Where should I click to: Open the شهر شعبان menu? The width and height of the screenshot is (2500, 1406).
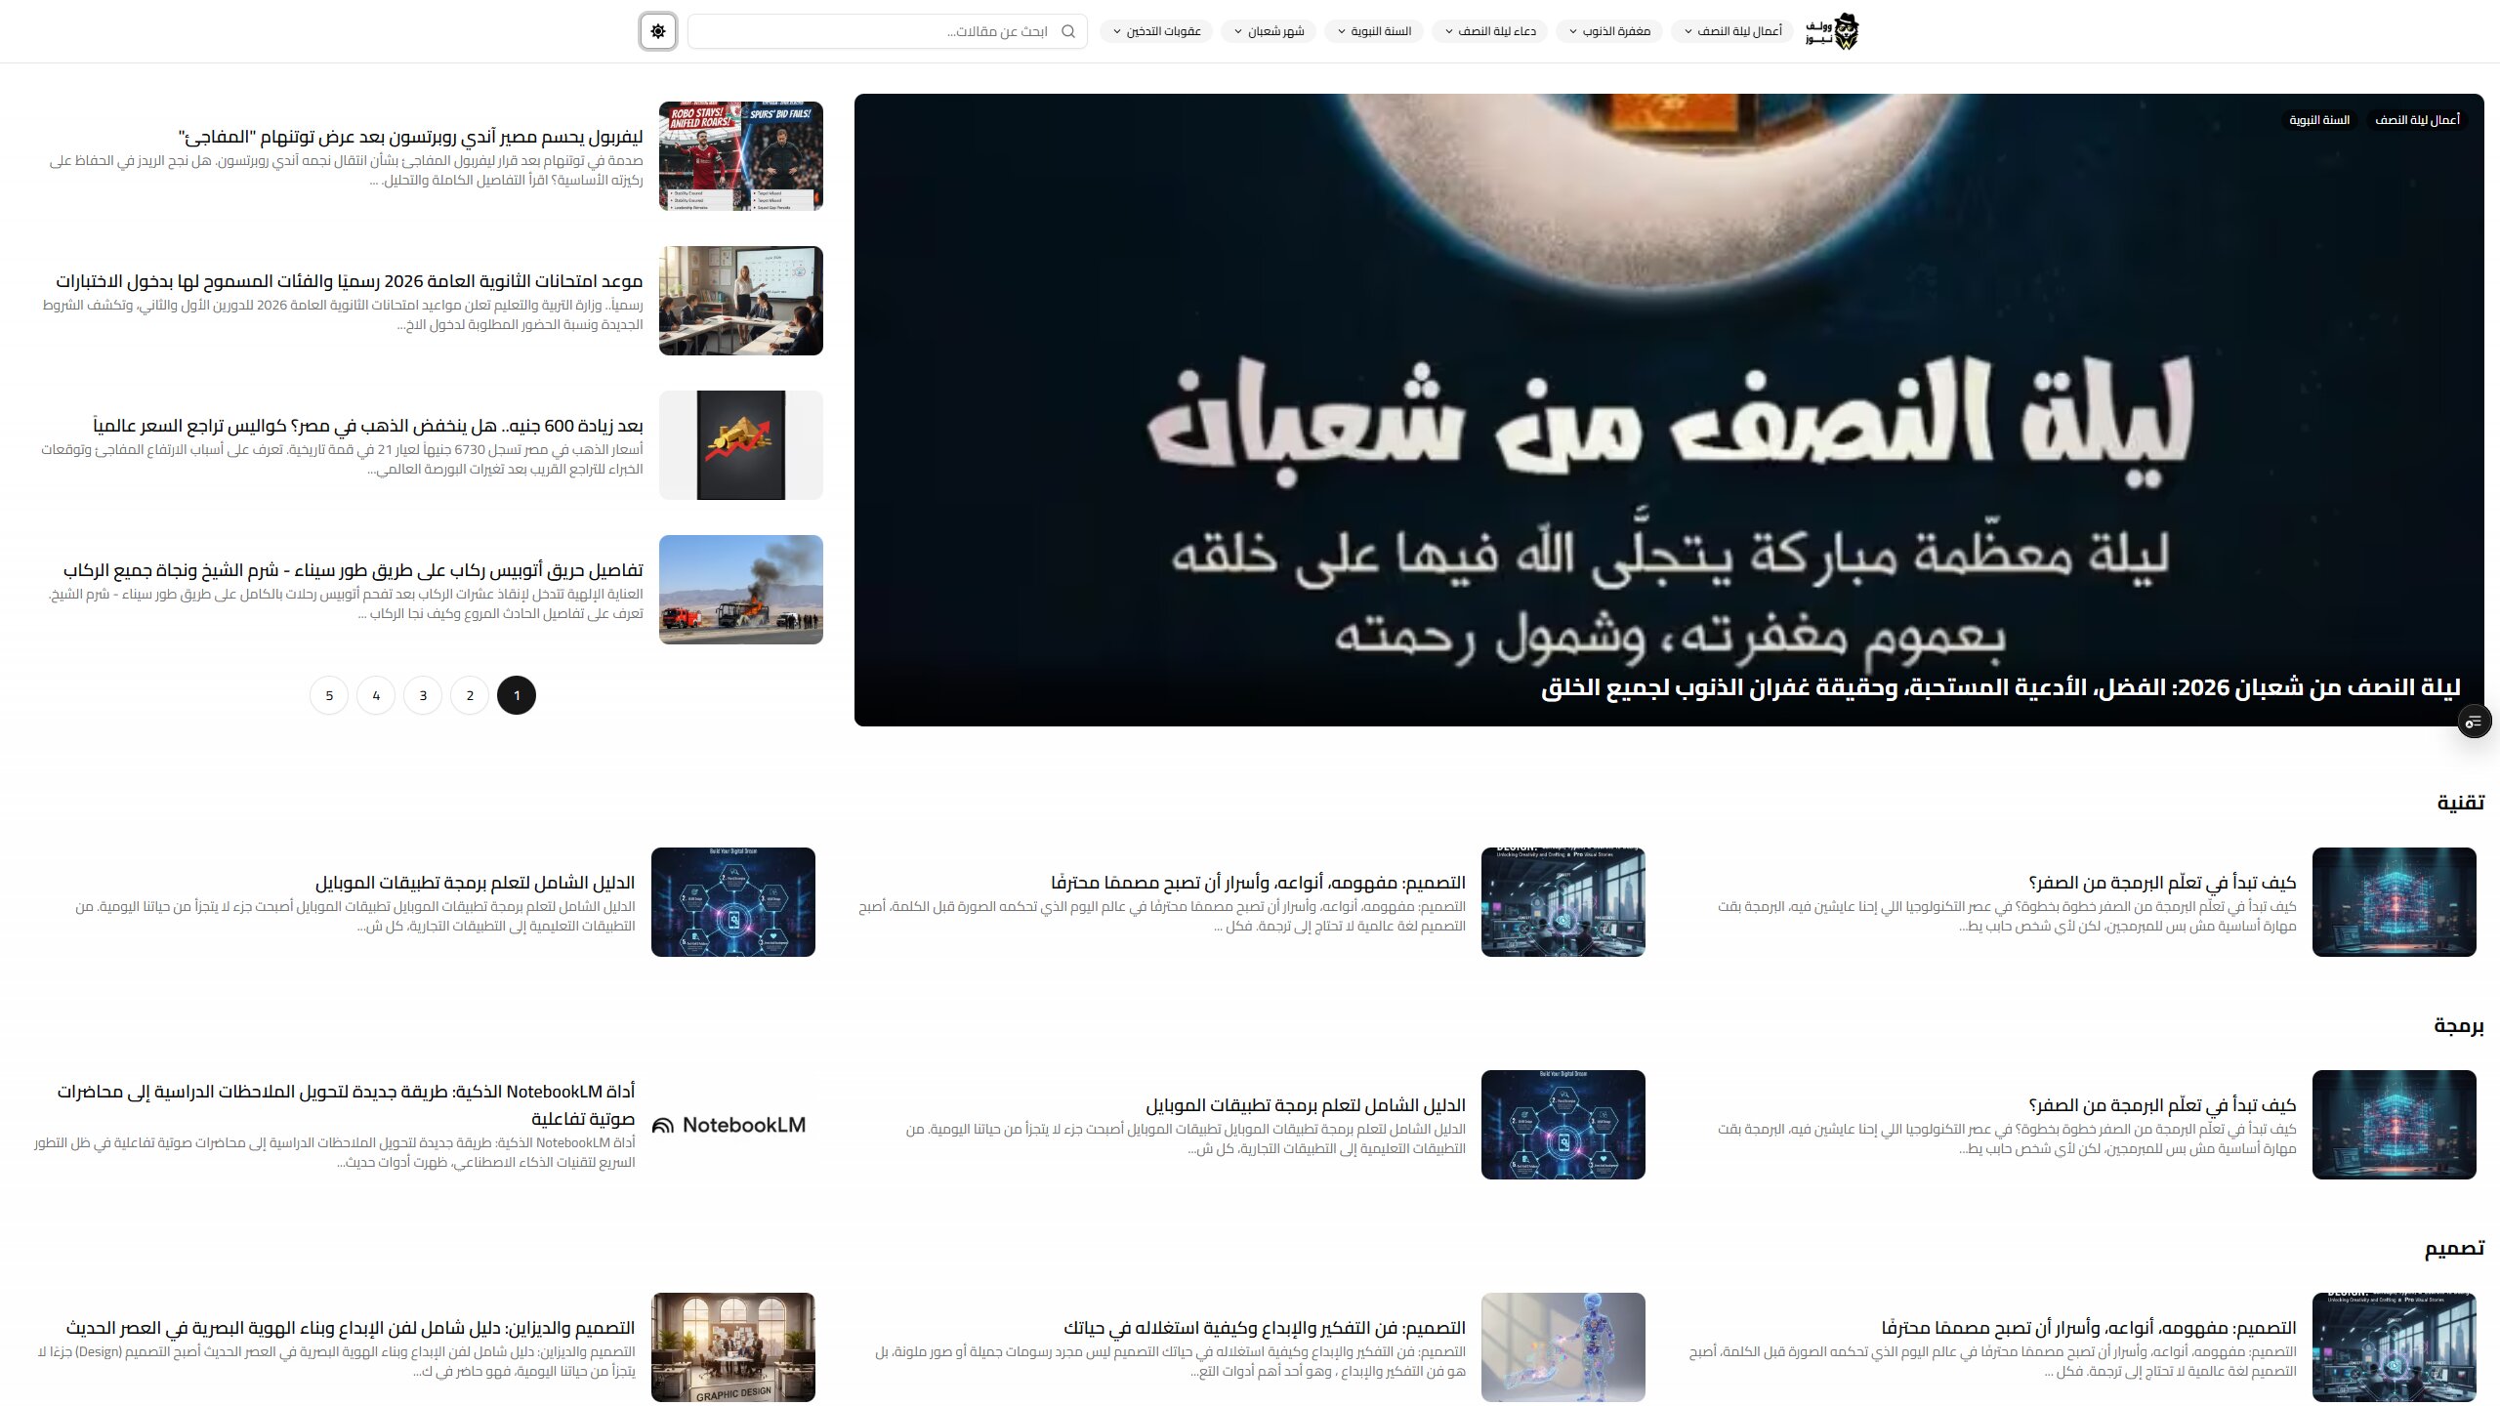tap(1269, 31)
